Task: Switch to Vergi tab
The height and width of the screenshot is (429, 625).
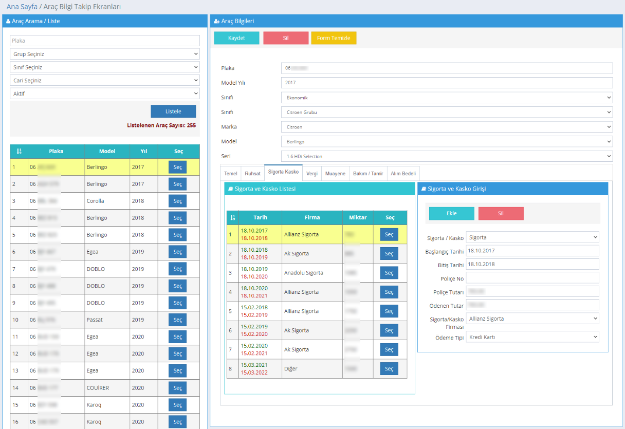Action: coord(312,174)
